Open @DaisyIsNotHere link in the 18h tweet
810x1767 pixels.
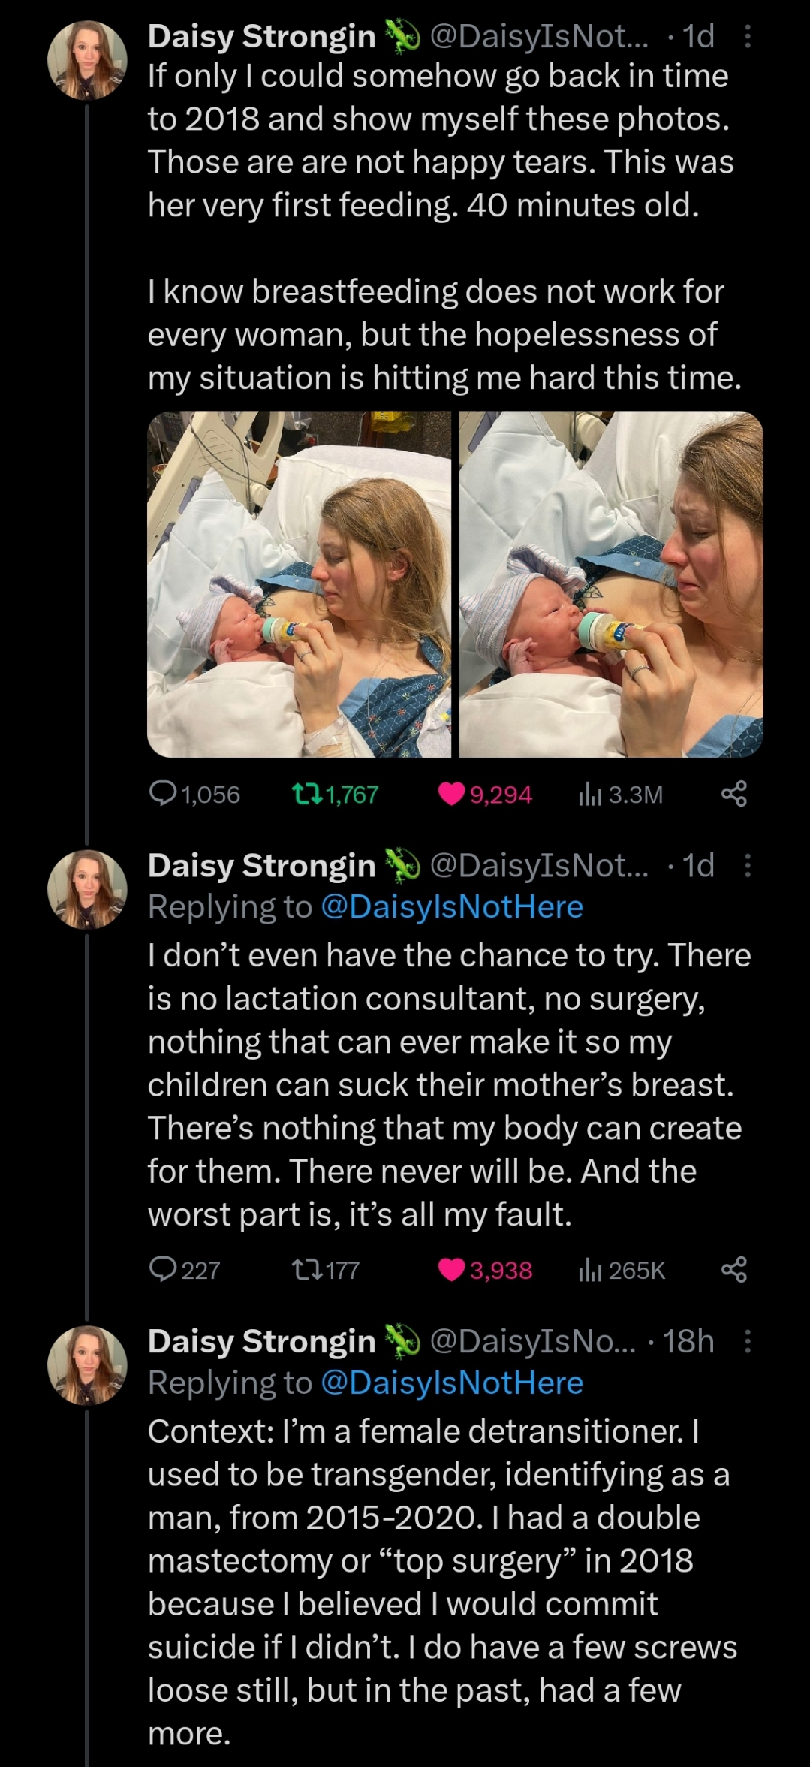451,1383
